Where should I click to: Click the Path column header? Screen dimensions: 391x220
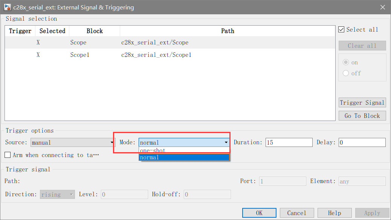click(228, 31)
